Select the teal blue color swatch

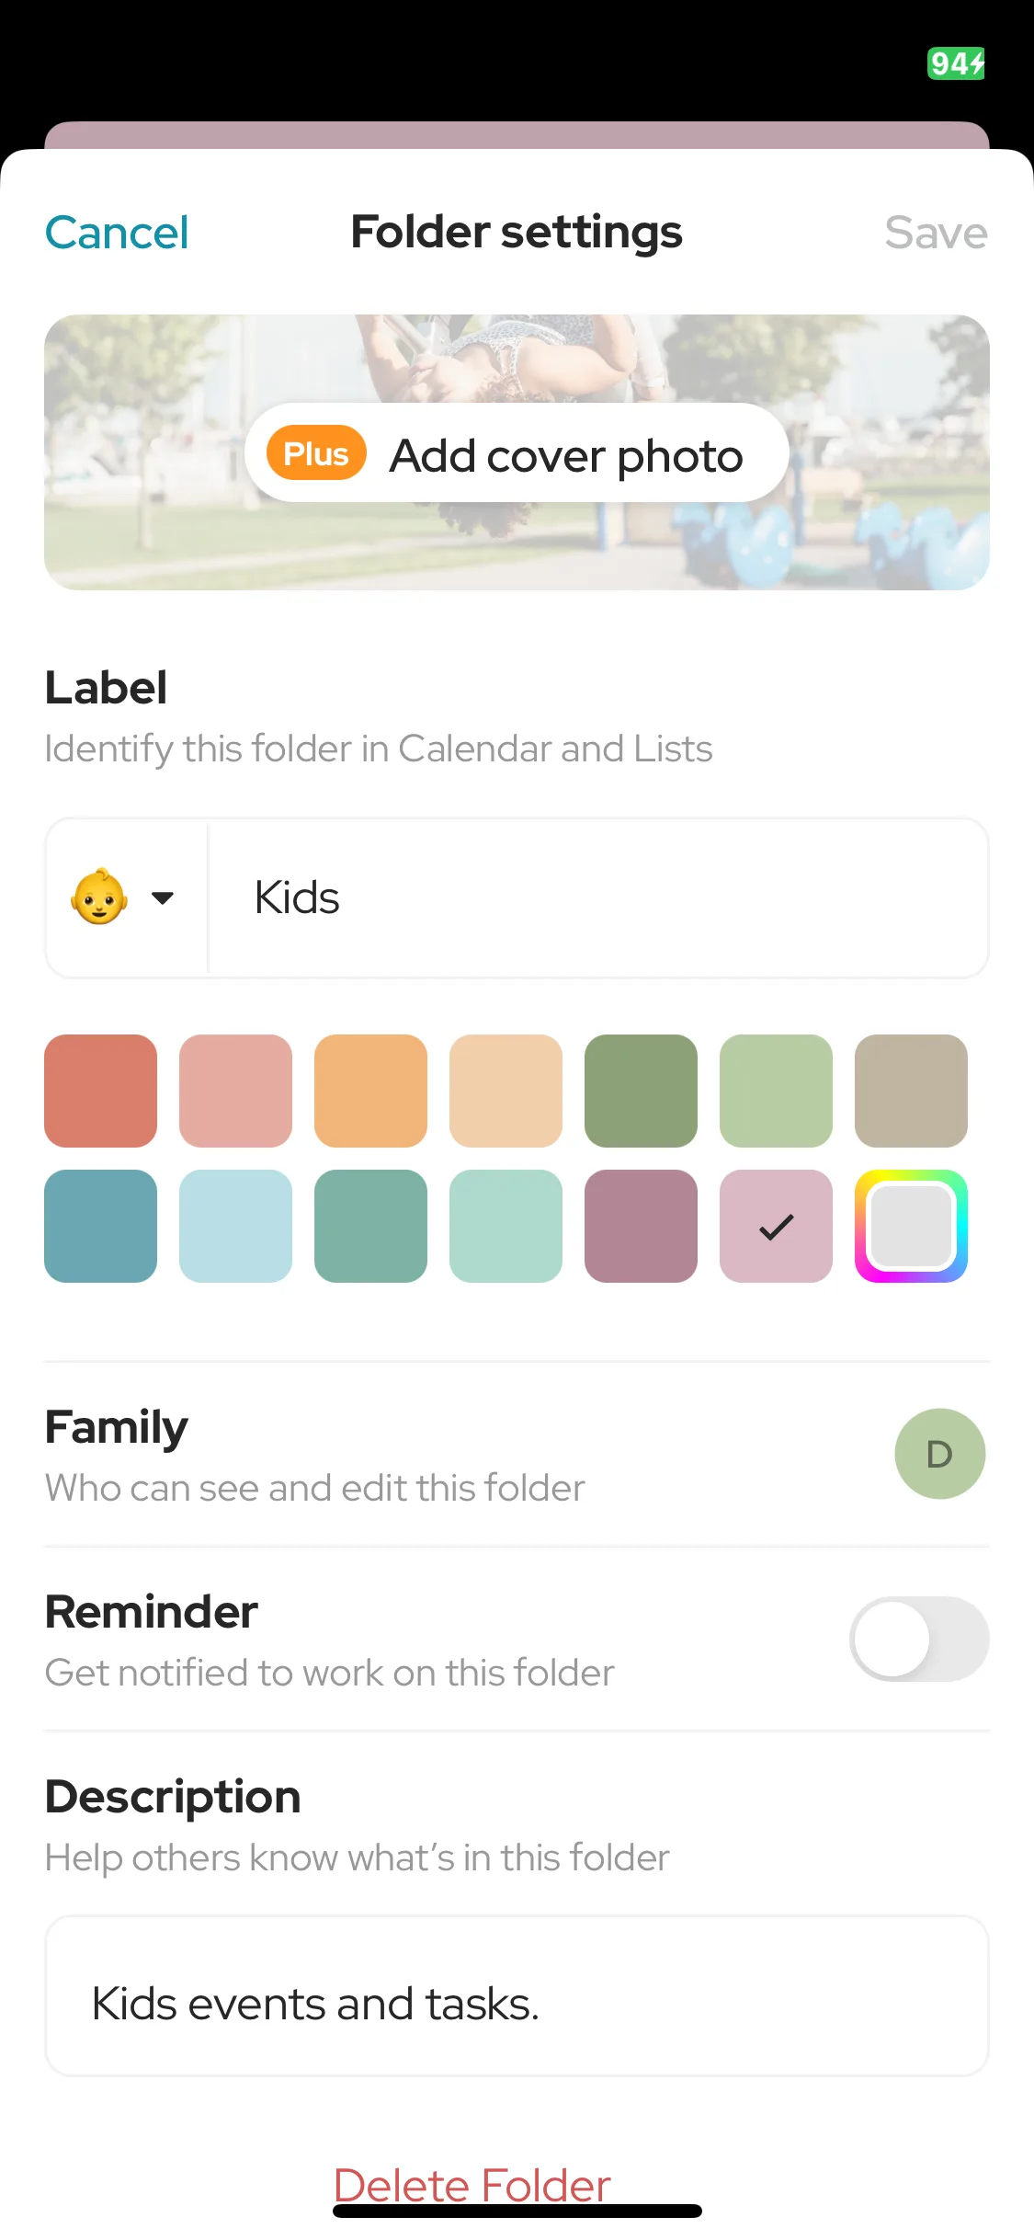(x=100, y=1226)
